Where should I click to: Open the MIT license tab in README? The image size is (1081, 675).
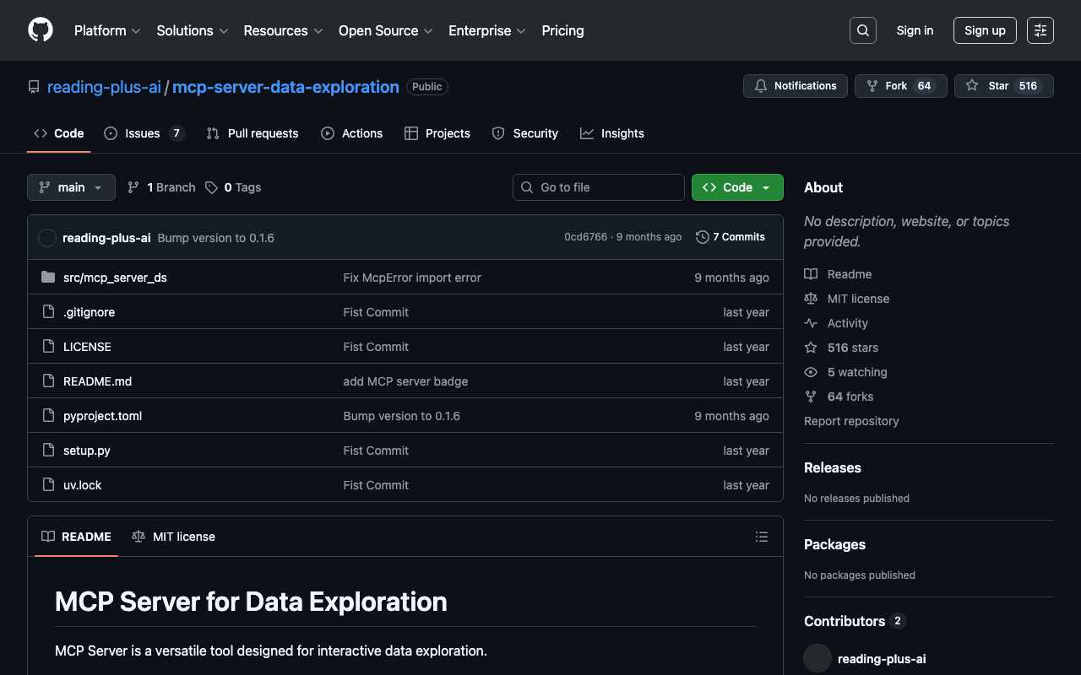[x=174, y=537]
